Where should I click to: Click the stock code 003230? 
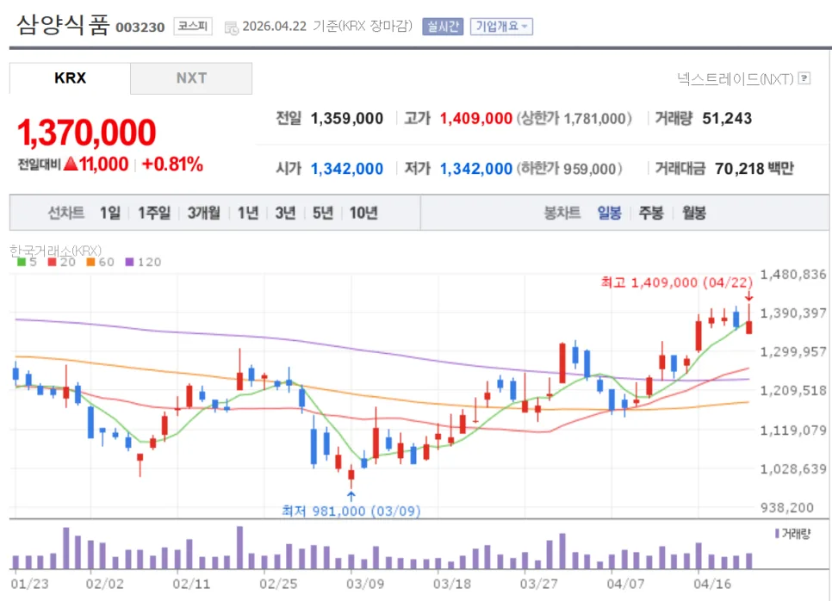tap(140, 27)
